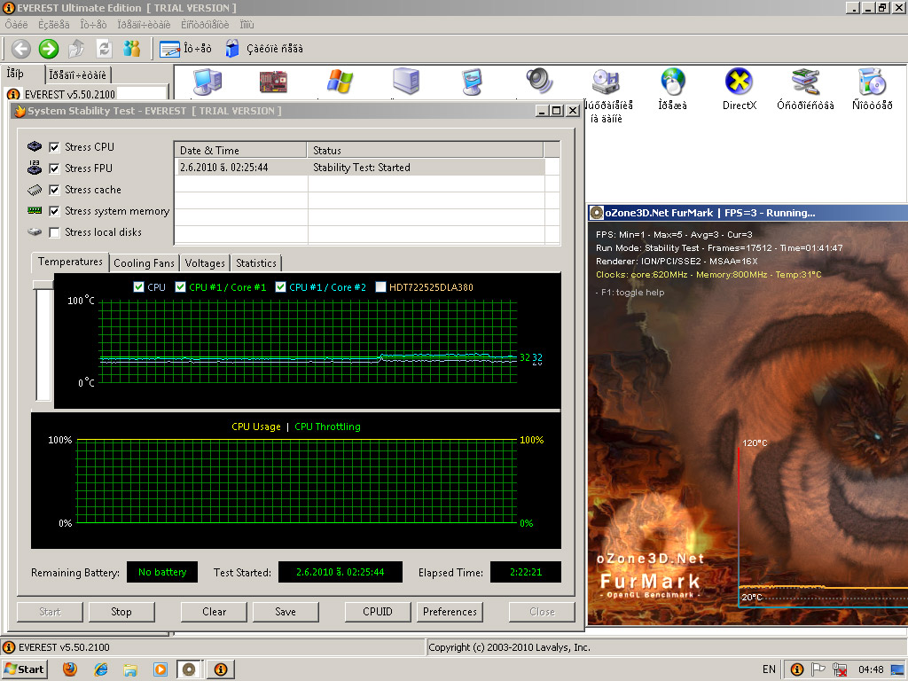Switch to the Statistics tab
908x681 pixels.
256,263
